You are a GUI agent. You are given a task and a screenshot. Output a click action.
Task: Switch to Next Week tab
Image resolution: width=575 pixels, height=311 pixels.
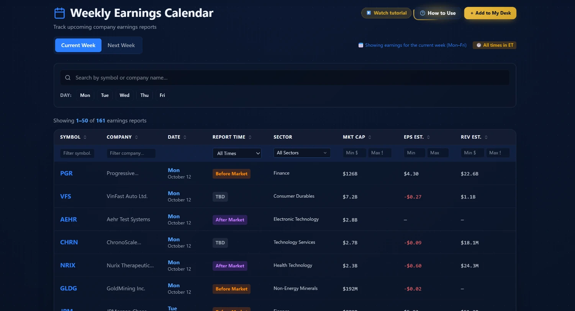tap(121, 45)
